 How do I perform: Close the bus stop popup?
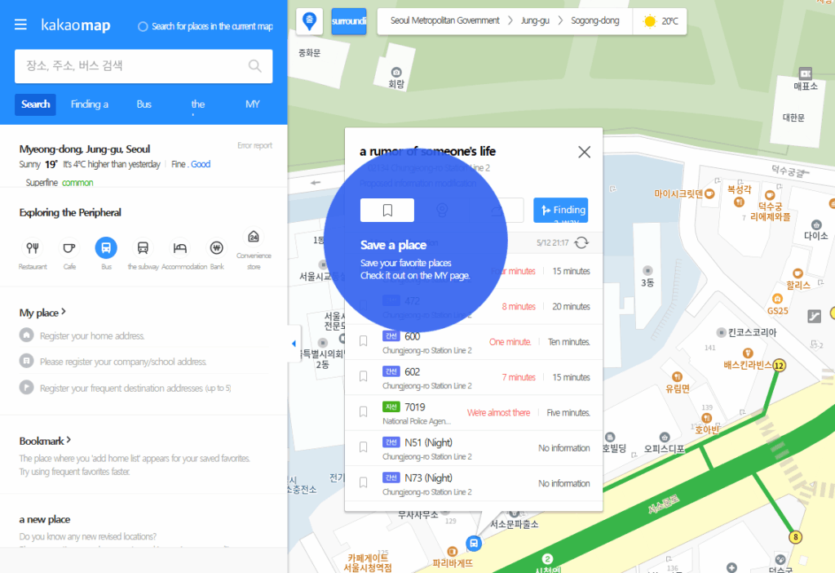[x=584, y=152]
